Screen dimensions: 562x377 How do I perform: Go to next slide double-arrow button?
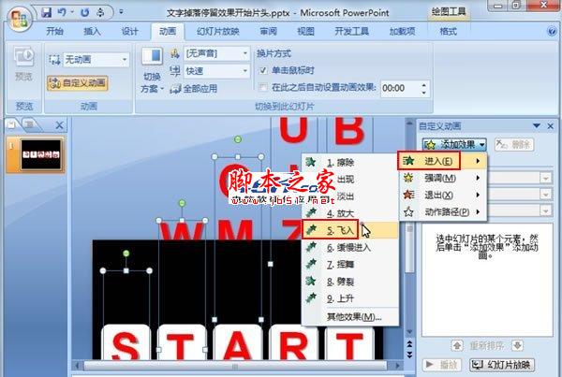coord(409,355)
